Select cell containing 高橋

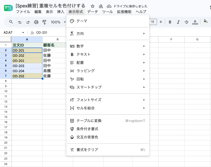[x=55, y=71]
